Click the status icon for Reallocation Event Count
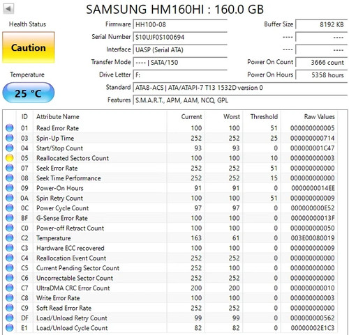349x335 pixels. coord(10,258)
